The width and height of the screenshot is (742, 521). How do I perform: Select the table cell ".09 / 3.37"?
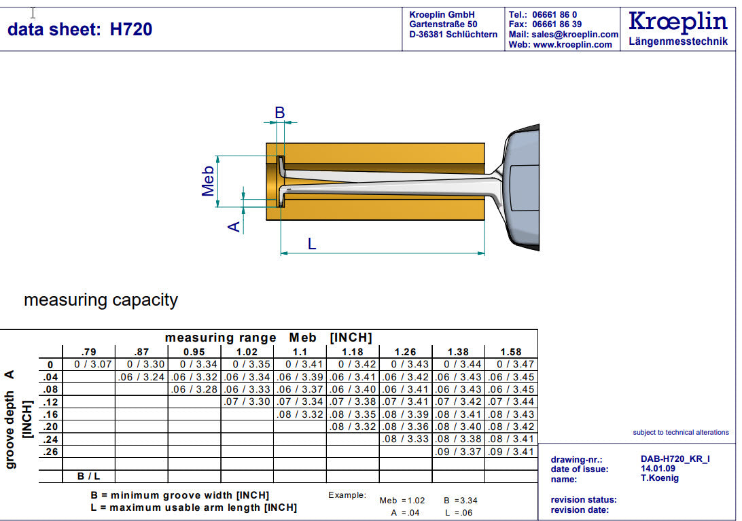(x=458, y=452)
